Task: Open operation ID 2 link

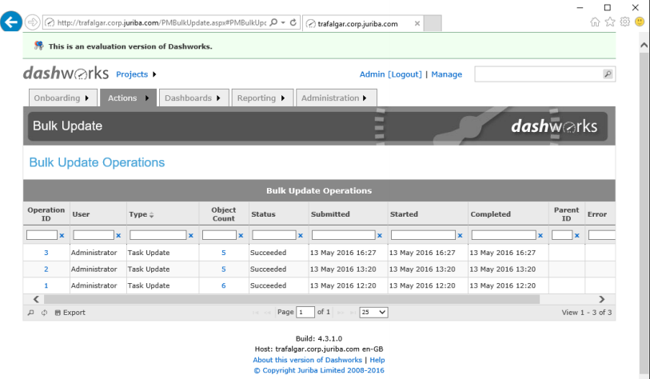Action: pyautogui.click(x=46, y=269)
